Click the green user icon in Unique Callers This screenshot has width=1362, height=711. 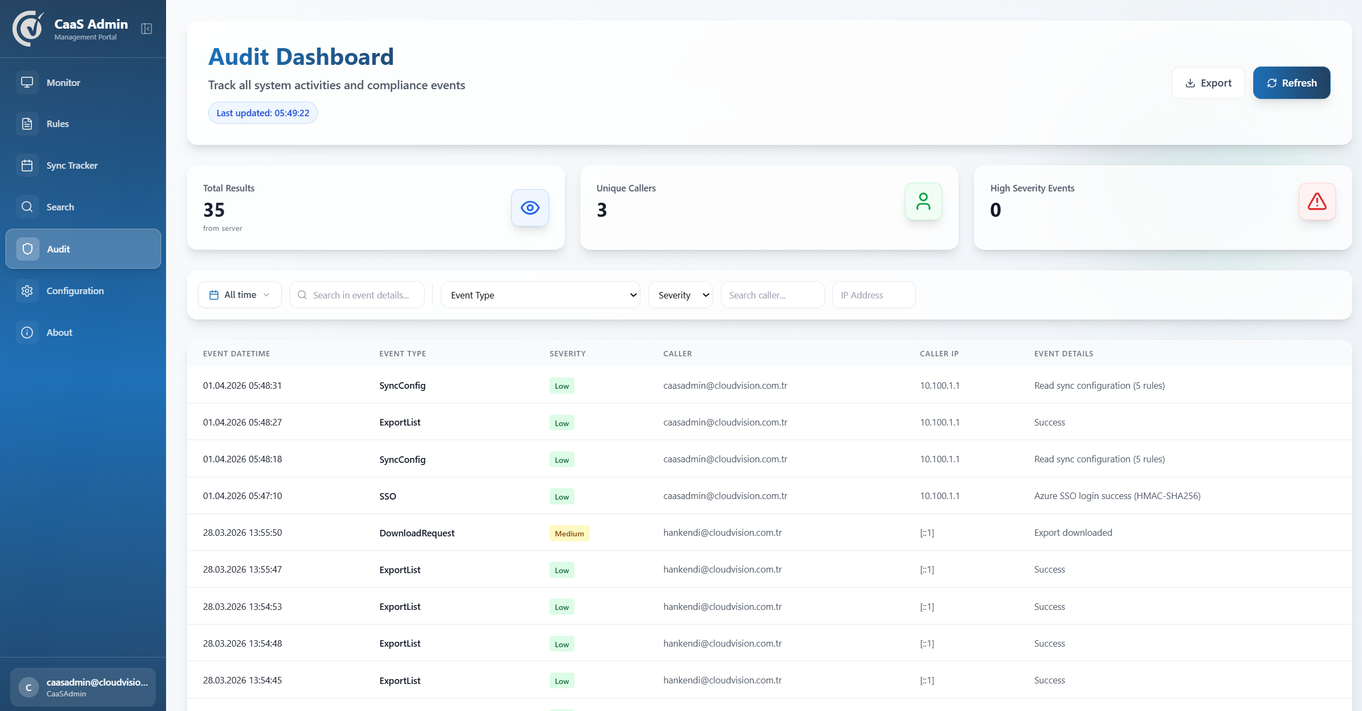tap(923, 202)
